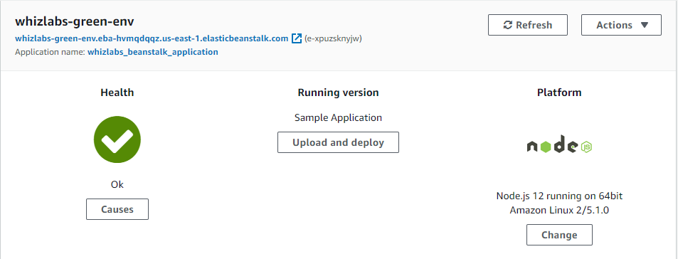
Task: Click the environment ID e-xpuzsknyjw text
Action: (x=333, y=38)
